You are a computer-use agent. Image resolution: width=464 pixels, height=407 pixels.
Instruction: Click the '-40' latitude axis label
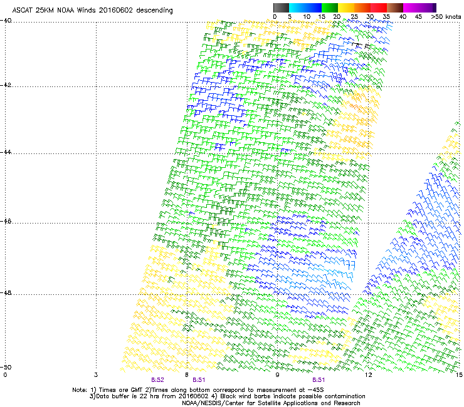6,21
